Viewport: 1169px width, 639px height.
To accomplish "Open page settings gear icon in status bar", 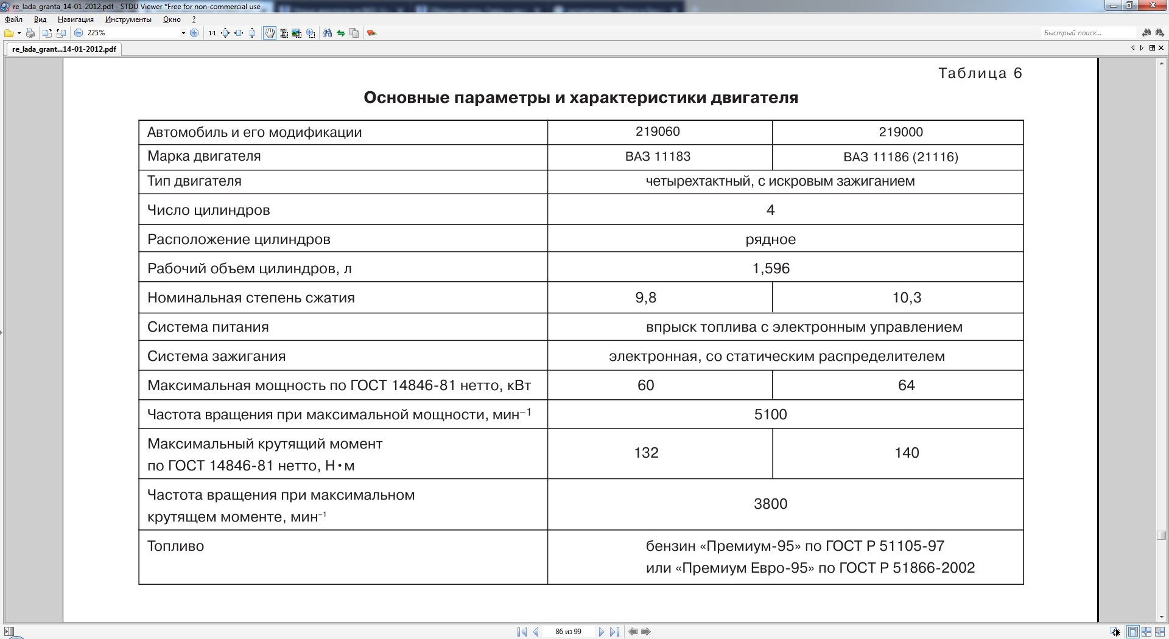I will tap(1115, 632).
